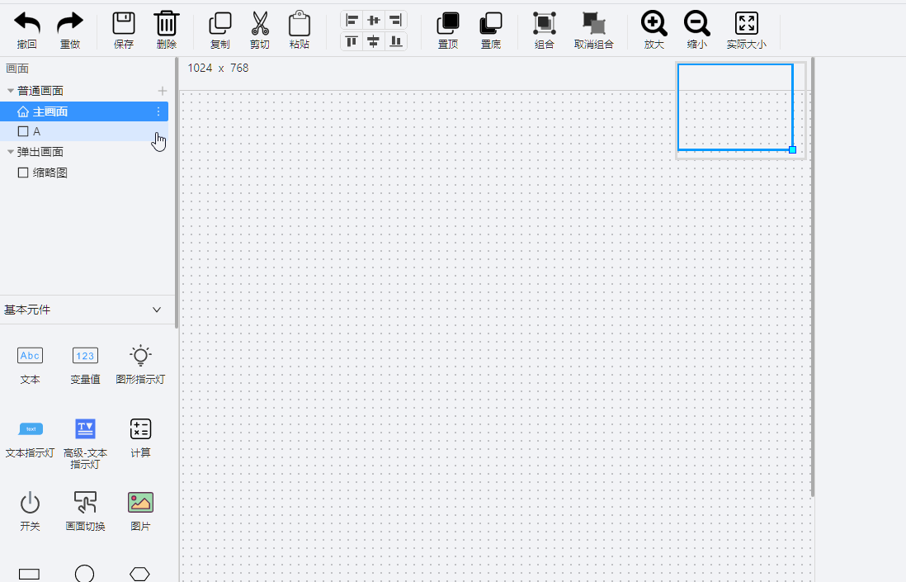Click the blue minimap viewport rectangle

pos(734,107)
